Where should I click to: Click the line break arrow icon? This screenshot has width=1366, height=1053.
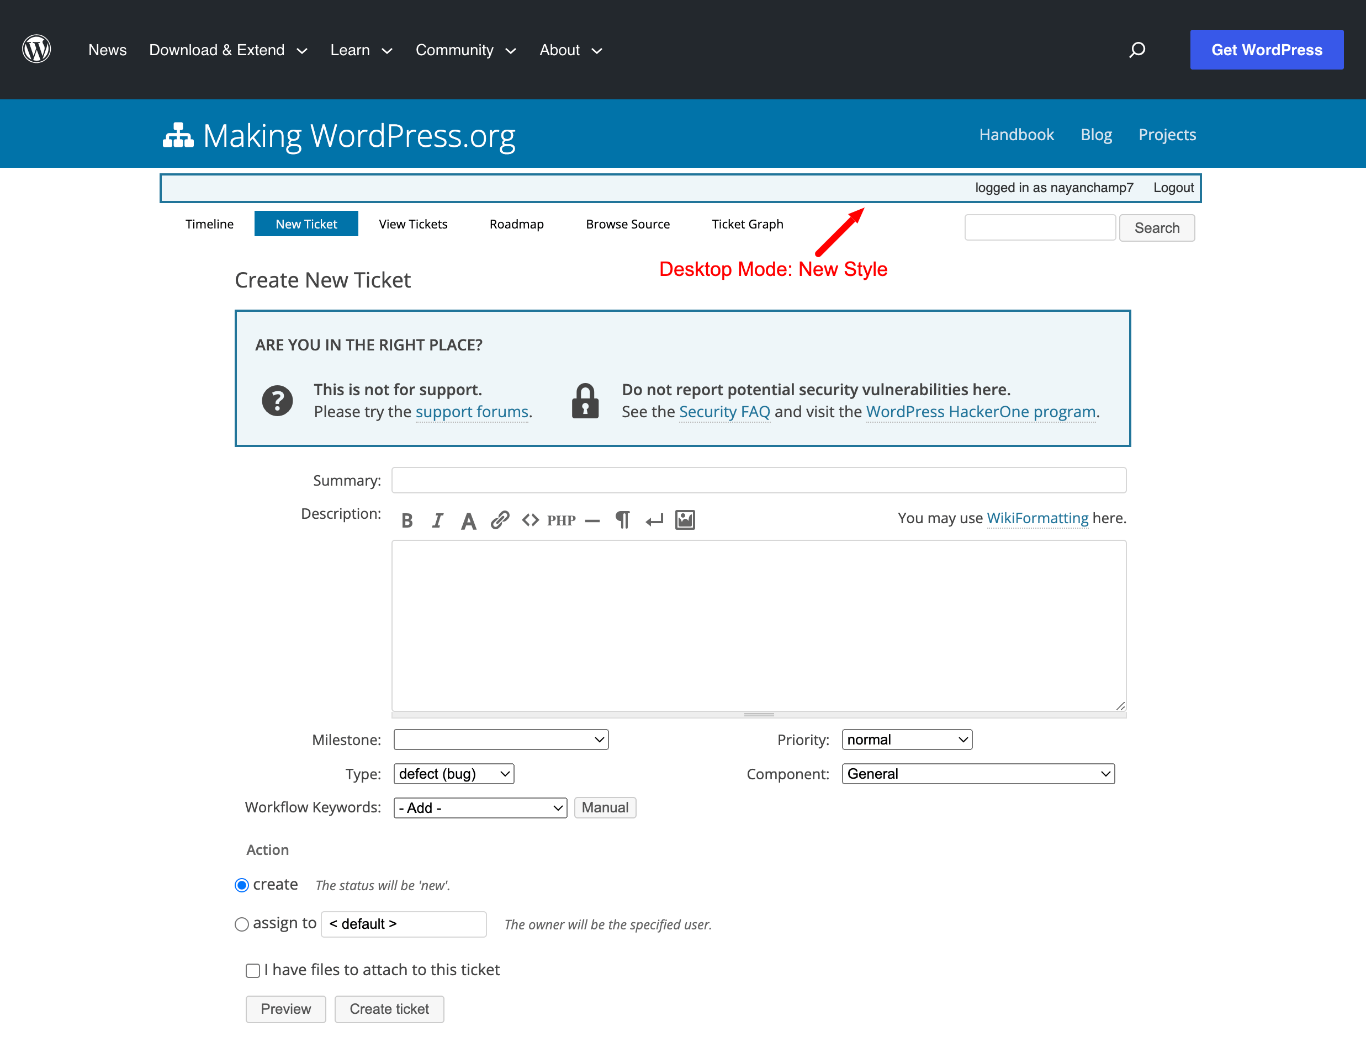pos(654,520)
